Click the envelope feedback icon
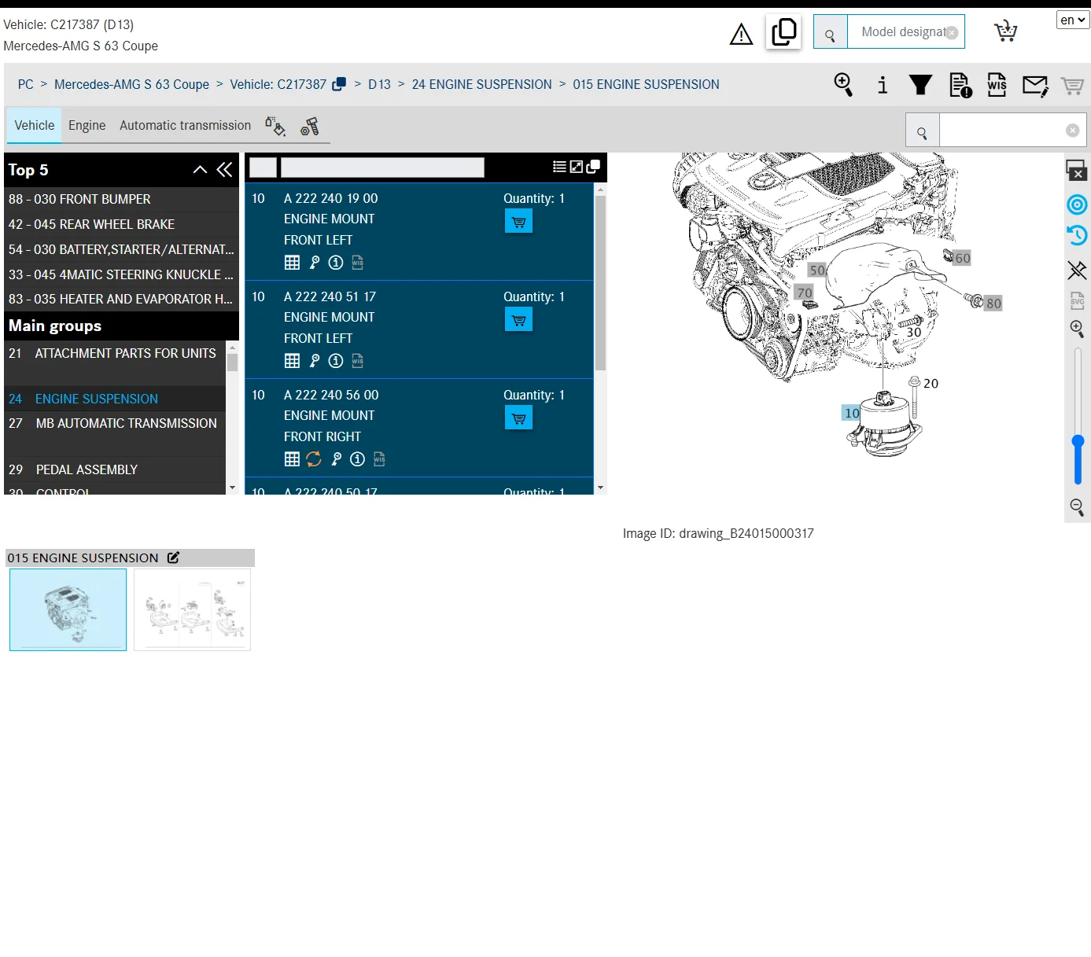Viewport: 1091px width, 957px height. 1035,85
